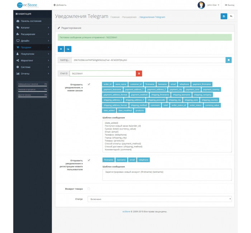Expand Отчеты submenu chevron
Viewport: 251px width, 233px height.
pyautogui.click(x=48, y=73)
